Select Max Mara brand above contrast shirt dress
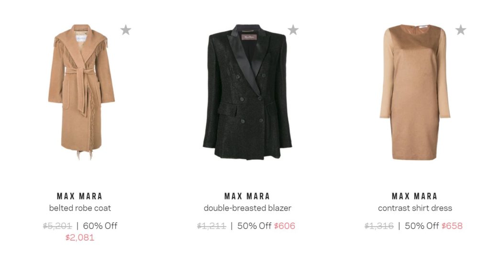The height and width of the screenshot is (255, 490). click(x=415, y=196)
